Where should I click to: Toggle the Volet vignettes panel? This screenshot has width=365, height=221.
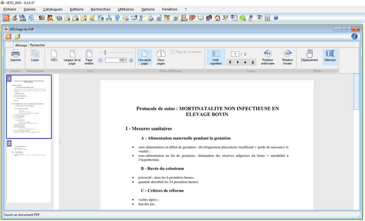[x=216, y=57]
